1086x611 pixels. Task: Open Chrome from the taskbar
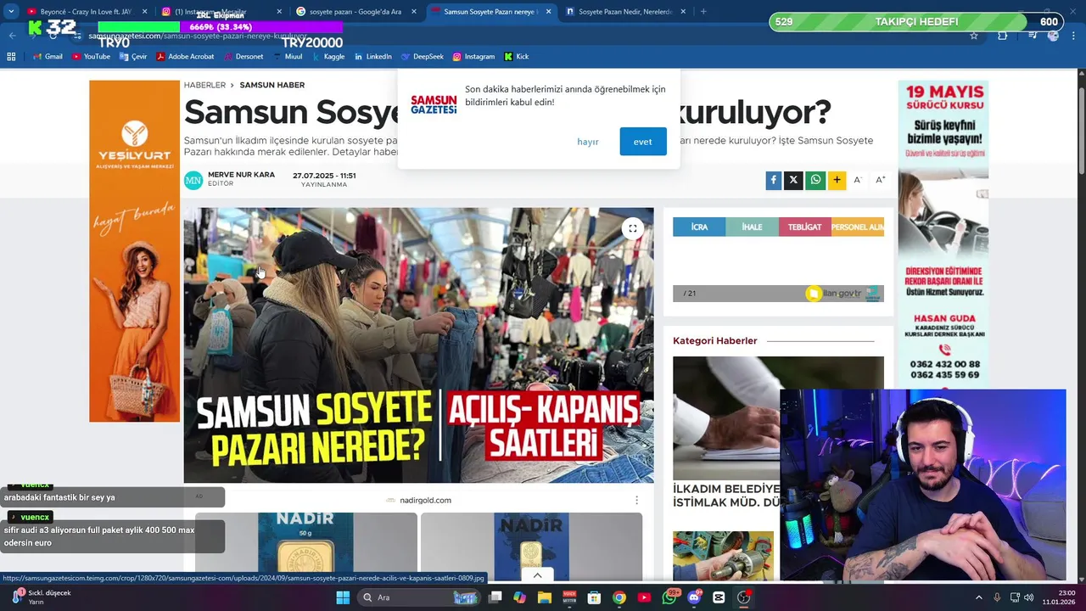tap(619, 597)
